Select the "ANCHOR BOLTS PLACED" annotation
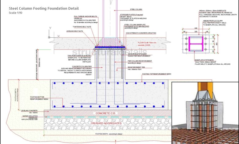 (x=137, y=54)
